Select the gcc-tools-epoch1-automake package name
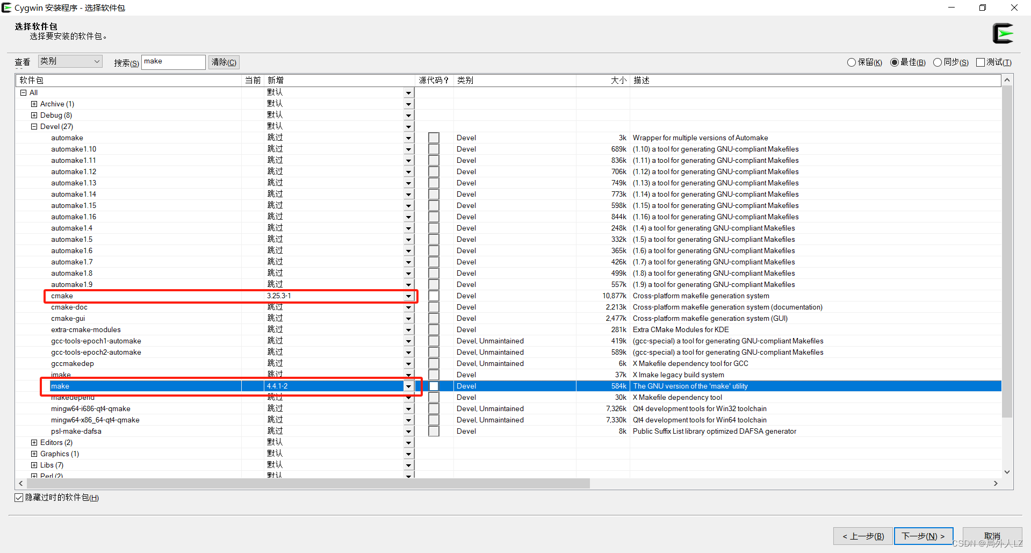Screen dimensions: 1031x553 96,341
